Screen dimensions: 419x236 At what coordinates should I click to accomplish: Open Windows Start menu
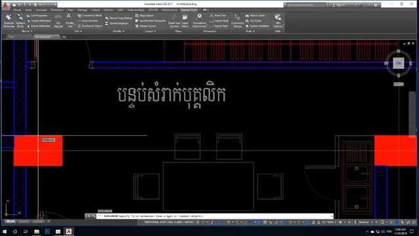(x=5, y=231)
